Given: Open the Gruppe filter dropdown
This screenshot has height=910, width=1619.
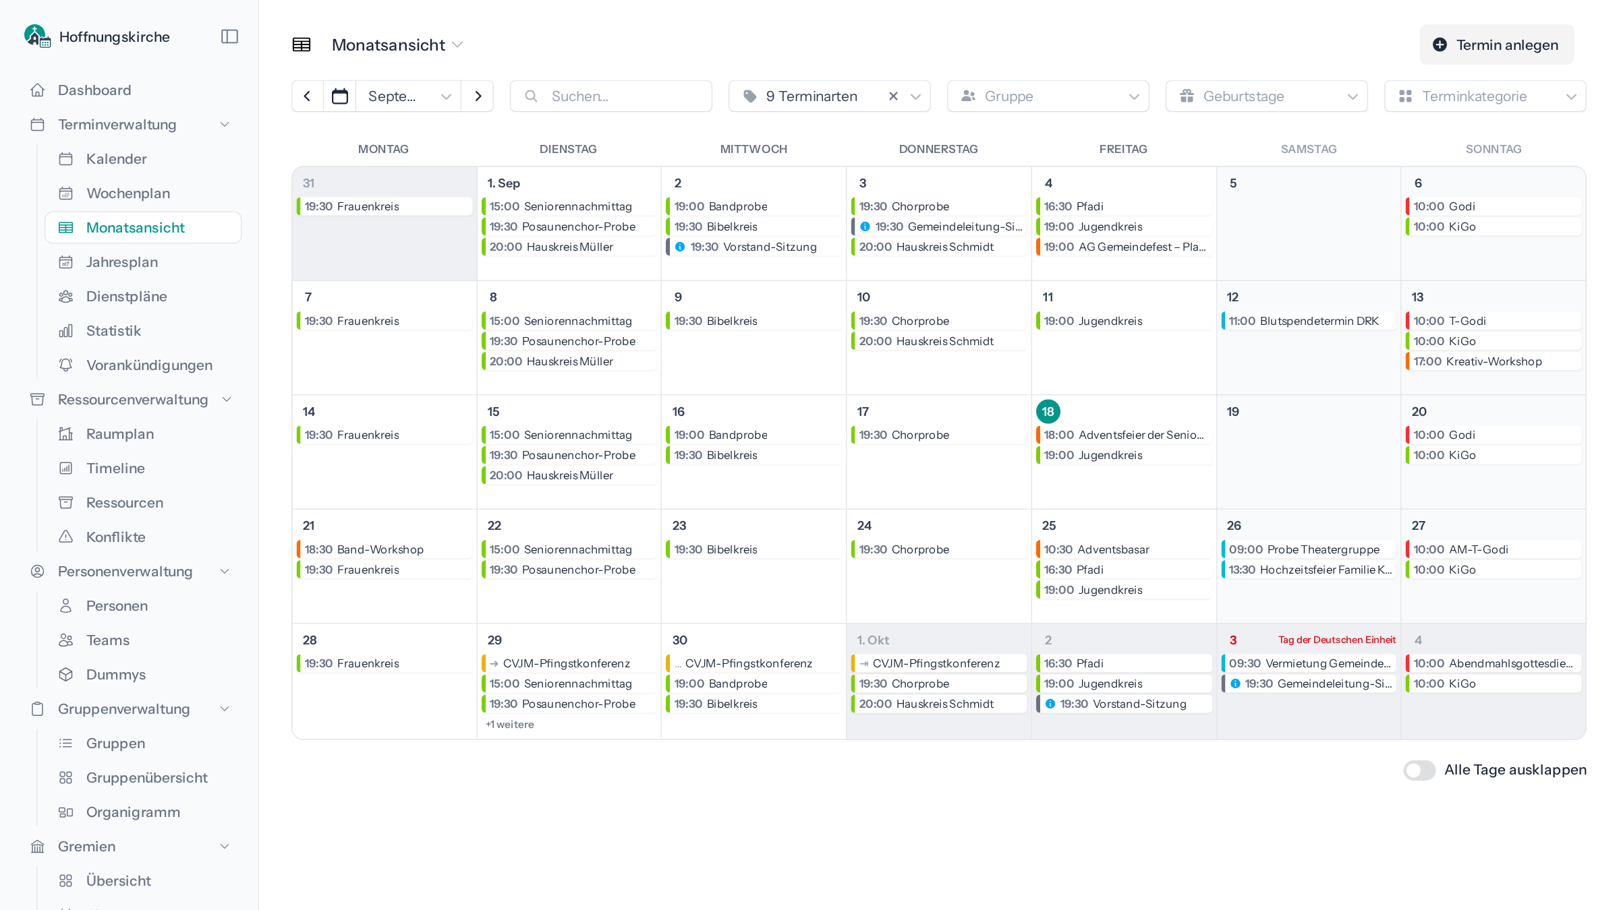Looking at the screenshot, I should coord(1048,96).
